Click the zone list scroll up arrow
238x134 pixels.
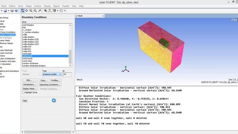[70, 25]
